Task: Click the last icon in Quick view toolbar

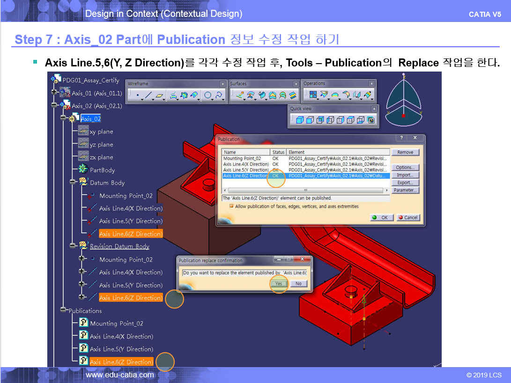Action: coord(371,120)
